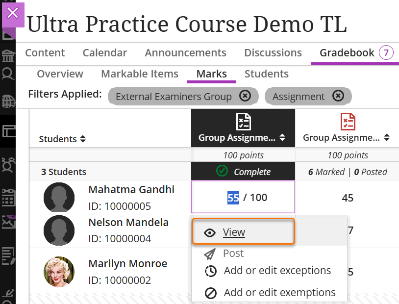Remove the Assignment filter chip

338,96
